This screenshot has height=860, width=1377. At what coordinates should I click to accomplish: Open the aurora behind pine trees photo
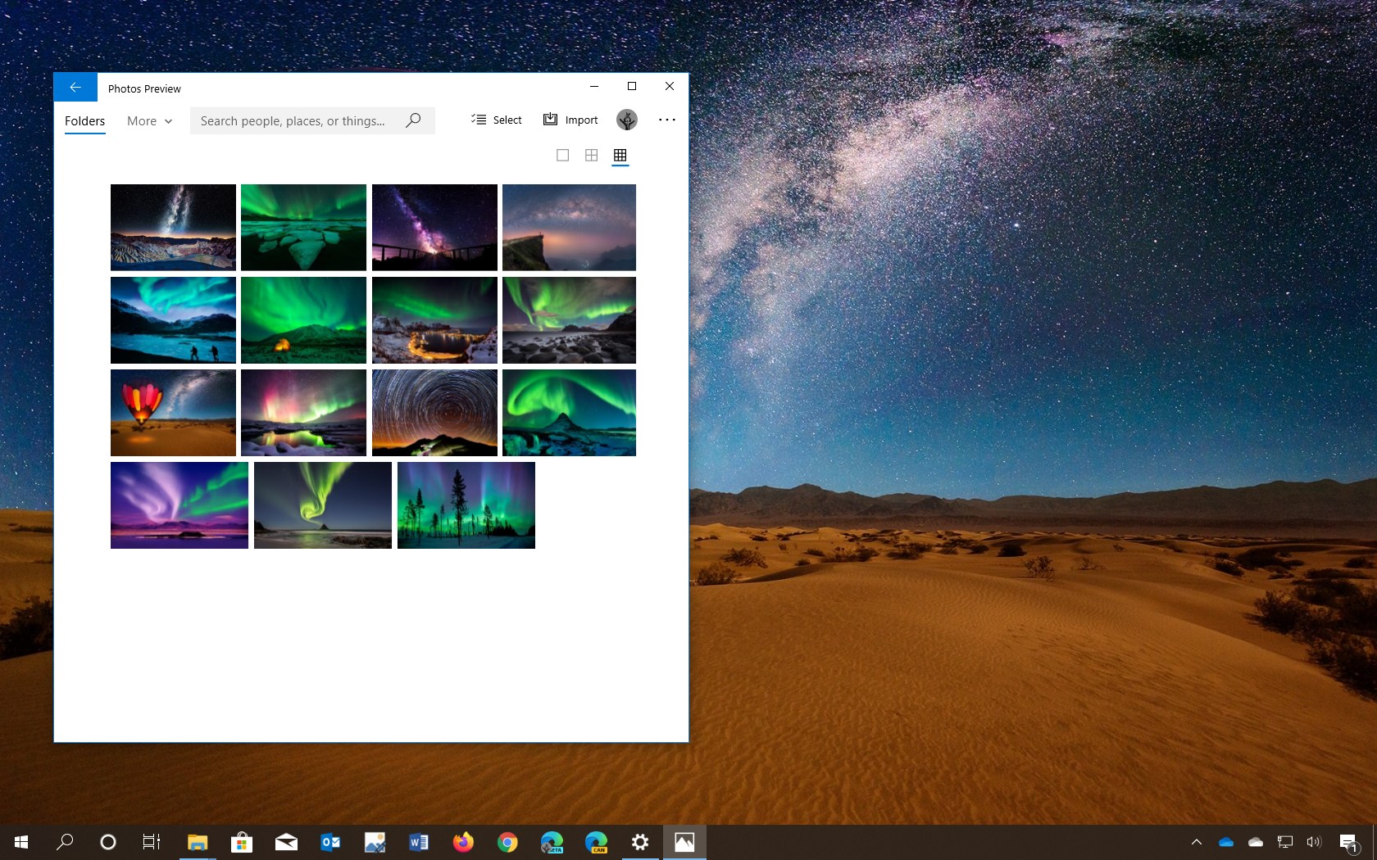click(466, 505)
